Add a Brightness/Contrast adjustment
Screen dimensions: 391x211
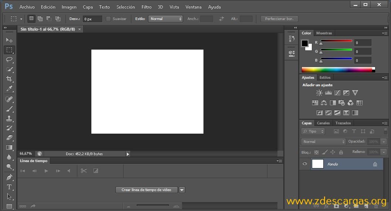tap(319, 93)
